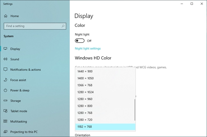Click the Projecting to this PC icon
This screenshot has width=207, height=137.
tap(5, 132)
